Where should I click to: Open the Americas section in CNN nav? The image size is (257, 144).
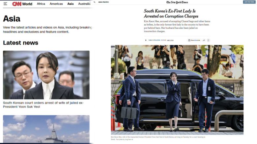click(56, 4)
